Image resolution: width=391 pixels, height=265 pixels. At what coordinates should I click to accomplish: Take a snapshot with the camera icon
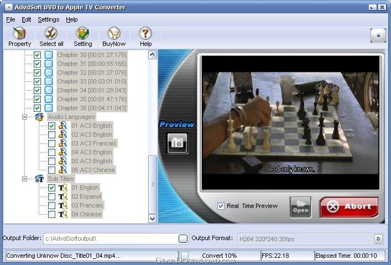(177, 143)
